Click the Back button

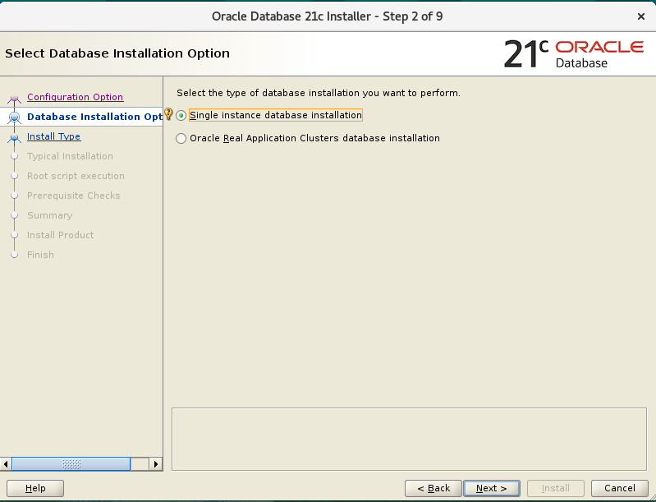(434, 488)
